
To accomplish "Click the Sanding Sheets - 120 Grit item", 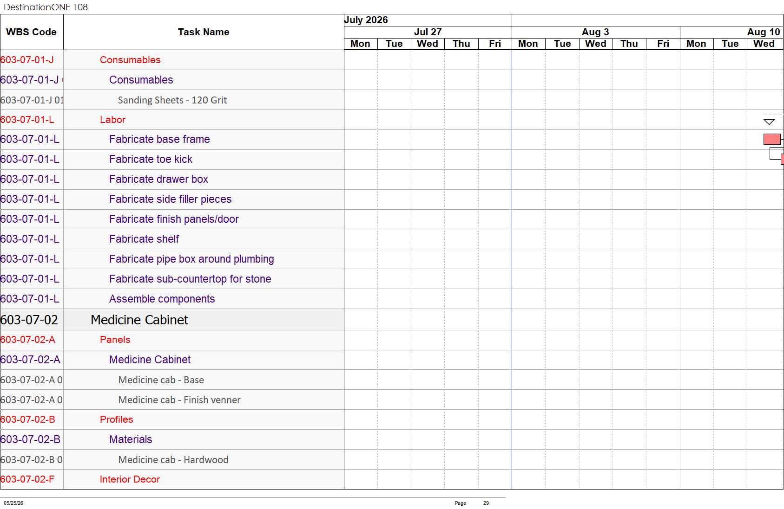I will 172,100.
